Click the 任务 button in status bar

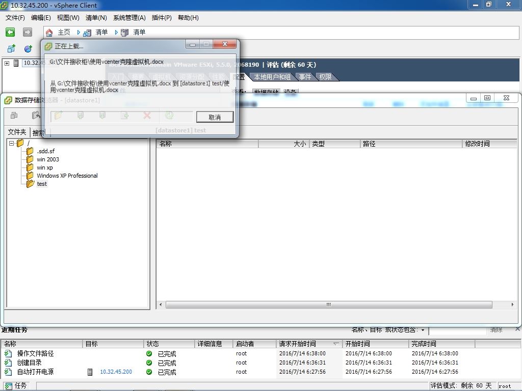point(16,386)
